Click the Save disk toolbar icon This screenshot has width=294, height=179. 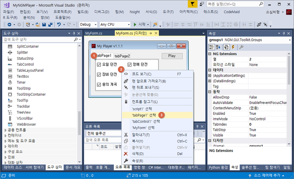[x=44, y=25]
